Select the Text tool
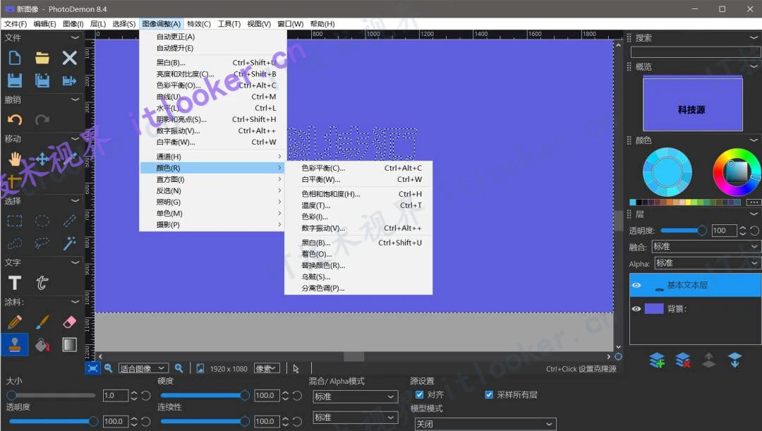This screenshot has height=431, width=762. tap(15, 282)
